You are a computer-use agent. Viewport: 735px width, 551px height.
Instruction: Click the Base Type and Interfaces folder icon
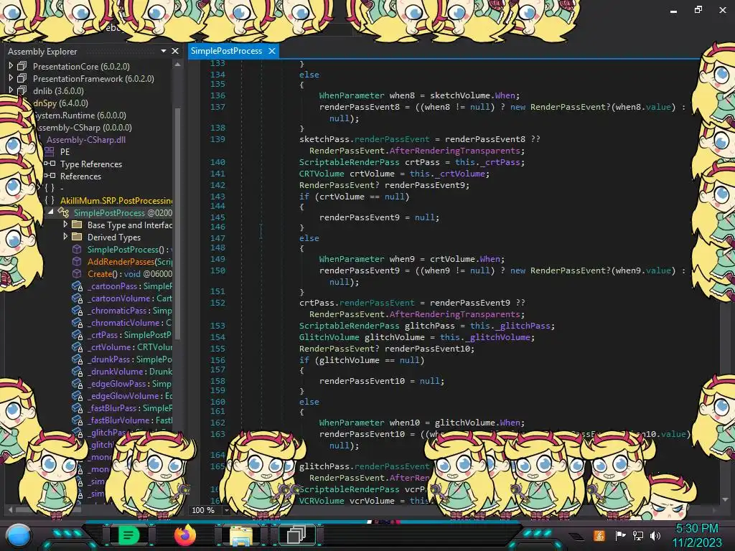pos(77,225)
